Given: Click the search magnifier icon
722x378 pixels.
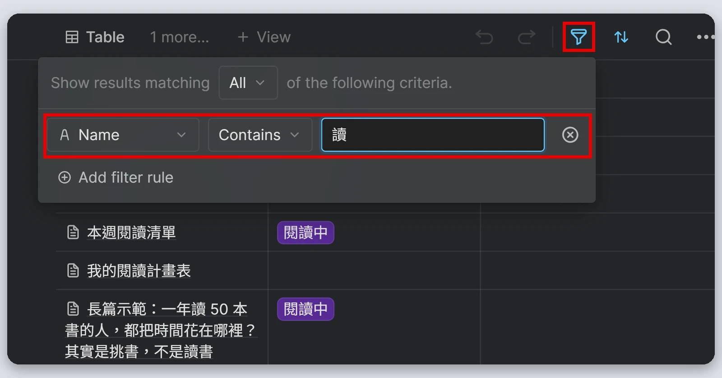Looking at the screenshot, I should pos(663,37).
